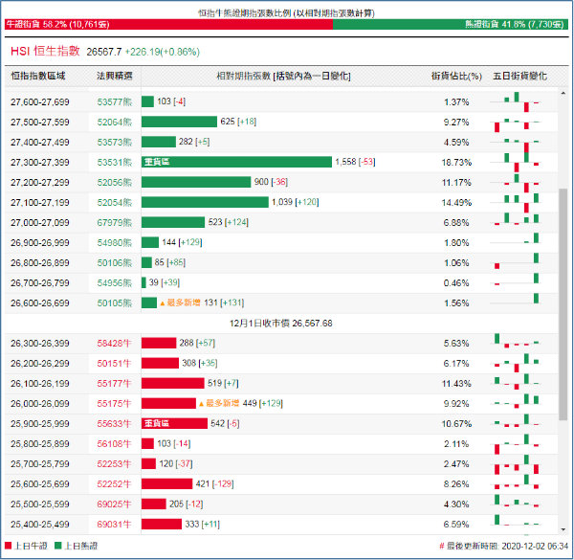Click the red bull ratio bar 58.2%

tap(168, 25)
